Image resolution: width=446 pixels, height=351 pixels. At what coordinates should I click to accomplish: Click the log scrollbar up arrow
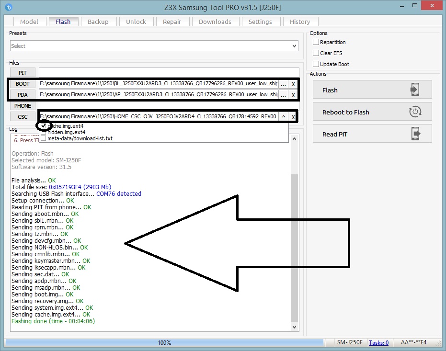point(295,139)
